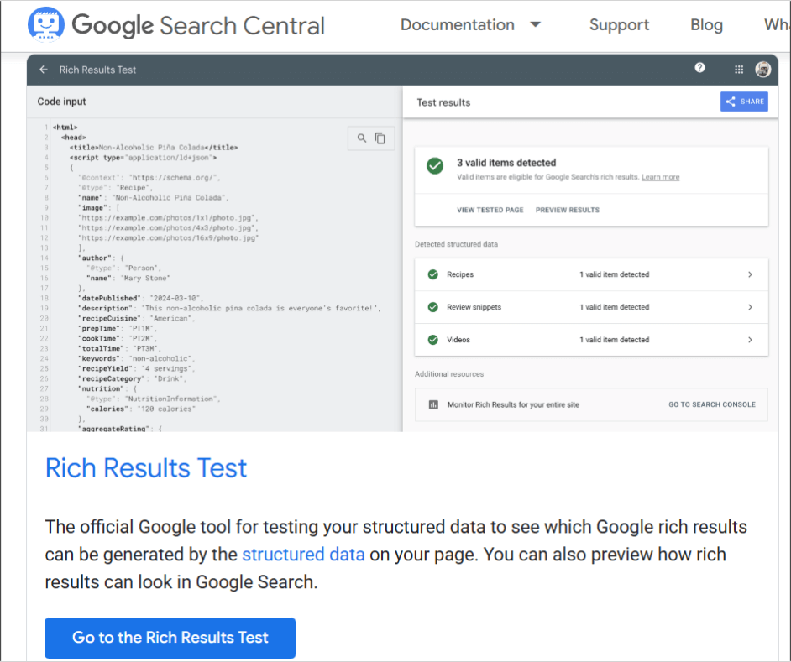Click the SHARE button's share icon

click(731, 101)
